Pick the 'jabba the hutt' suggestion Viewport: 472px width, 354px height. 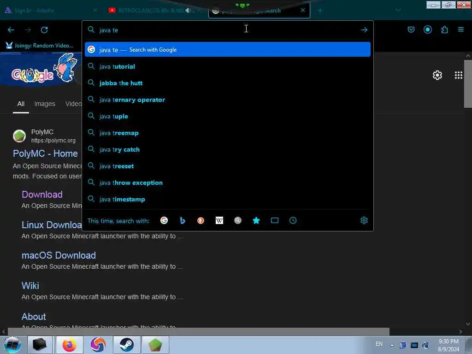pos(228,83)
